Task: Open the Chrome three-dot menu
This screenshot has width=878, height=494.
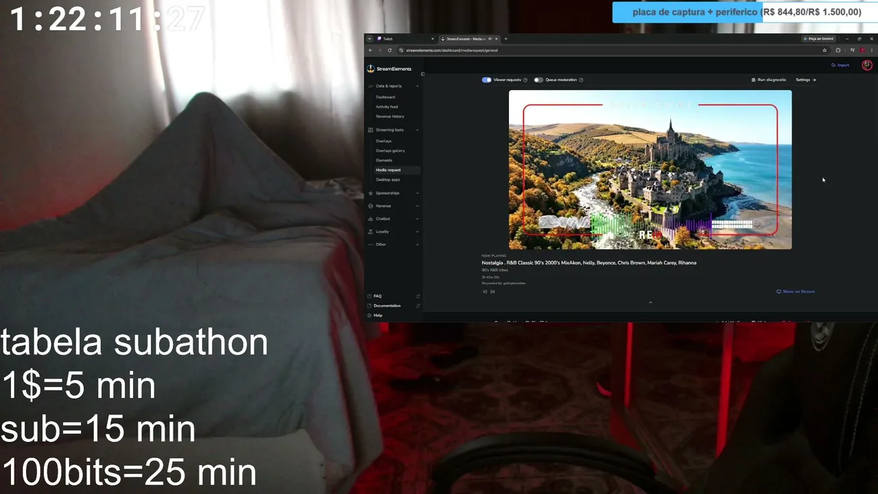Action: coord(872,50)
